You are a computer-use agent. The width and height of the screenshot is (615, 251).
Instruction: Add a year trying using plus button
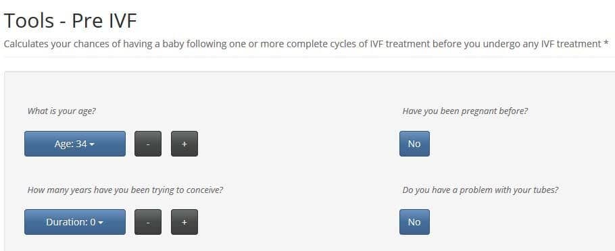click(x=184, y=222)
